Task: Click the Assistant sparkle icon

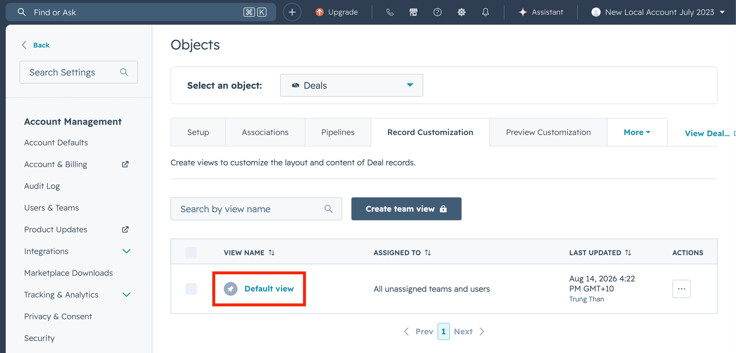Action: coord(523,12)
